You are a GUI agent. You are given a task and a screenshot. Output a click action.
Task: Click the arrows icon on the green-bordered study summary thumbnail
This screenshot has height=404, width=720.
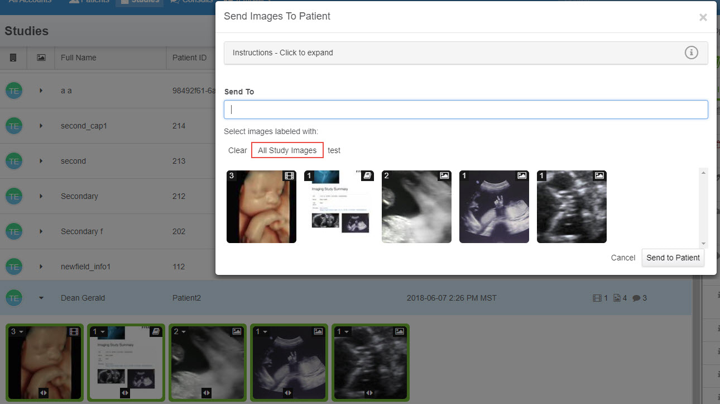[x=125, y=393]
